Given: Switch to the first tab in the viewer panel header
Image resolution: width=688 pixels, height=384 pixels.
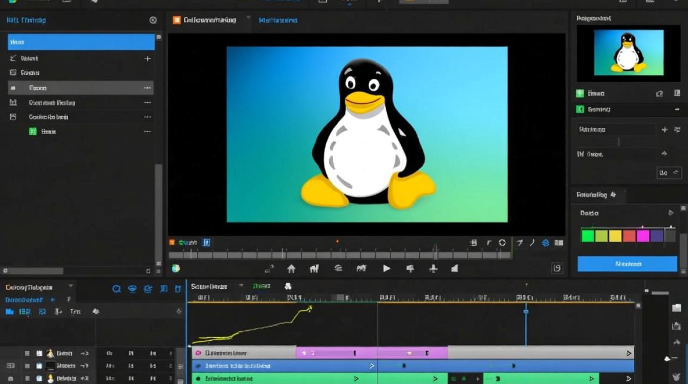Looking at the screenshot, I should tap(207, 20).
